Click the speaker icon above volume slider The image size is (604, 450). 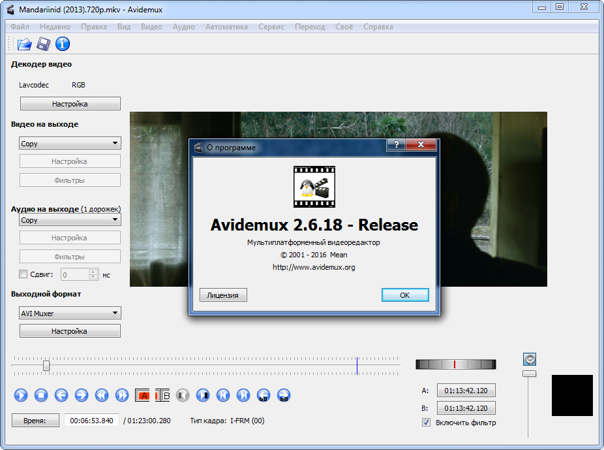pyautogui.click(x=530, y=359)
